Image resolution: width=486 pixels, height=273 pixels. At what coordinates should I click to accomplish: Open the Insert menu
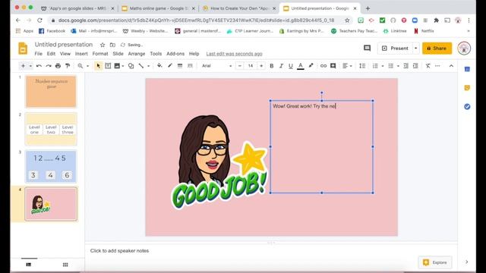click(x=81, y=54)
